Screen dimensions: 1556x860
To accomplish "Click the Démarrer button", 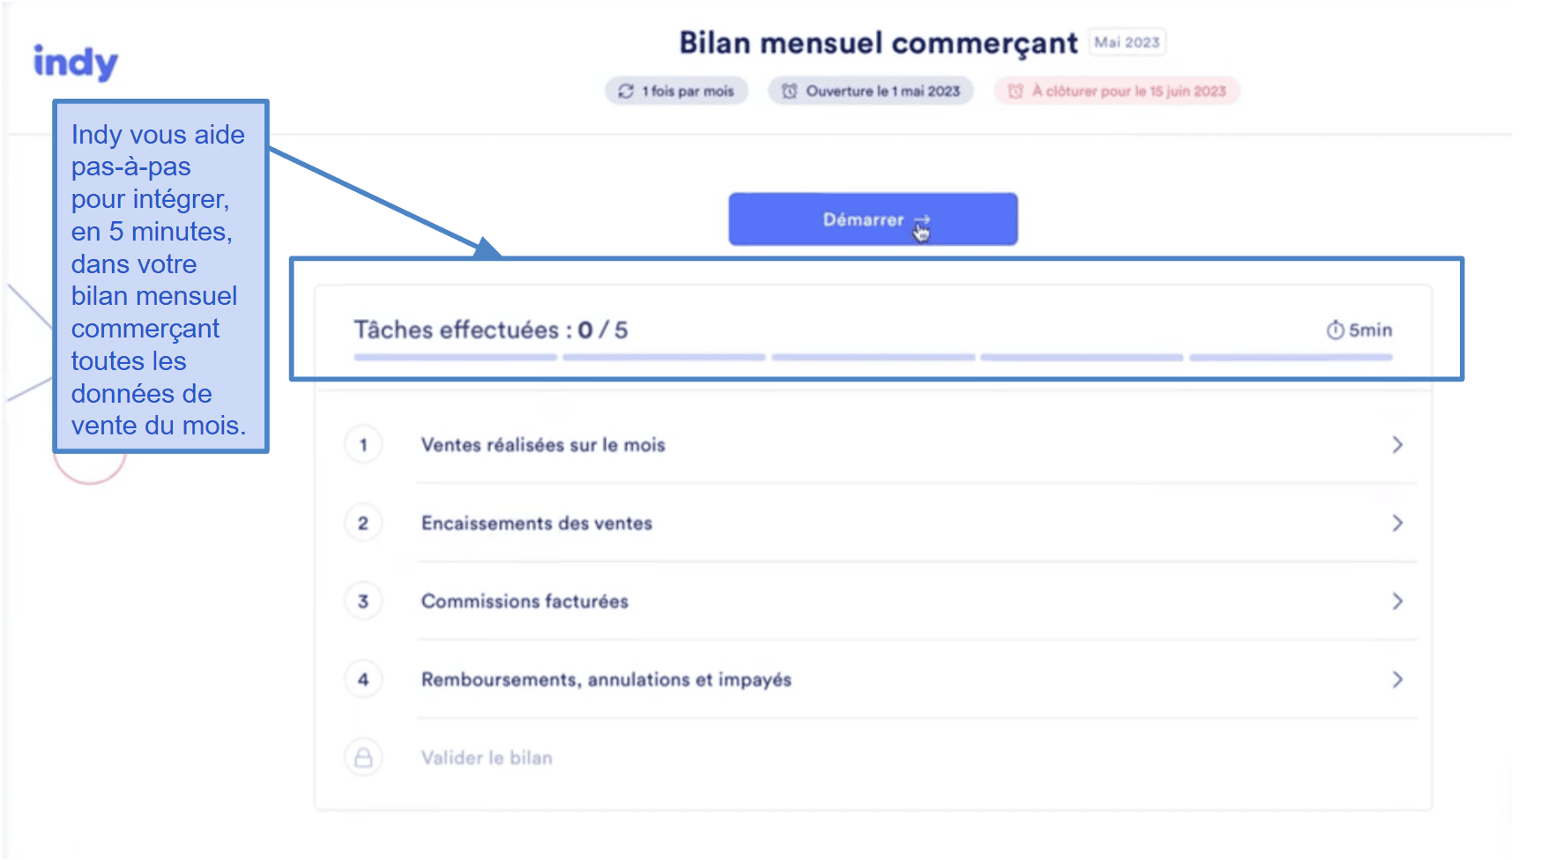I will coord(873,219).
